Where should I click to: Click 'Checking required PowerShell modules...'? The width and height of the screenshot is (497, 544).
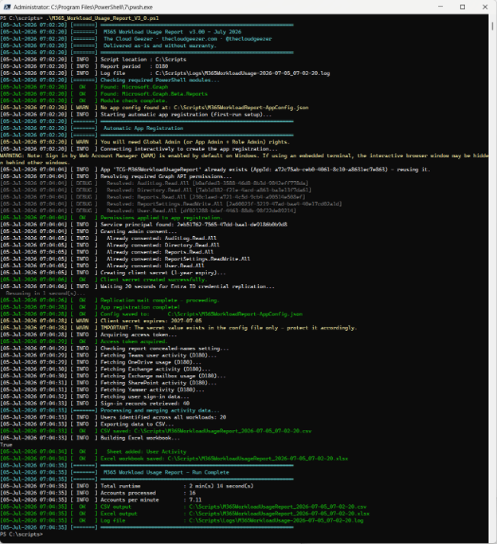click(x=160, y=80)
